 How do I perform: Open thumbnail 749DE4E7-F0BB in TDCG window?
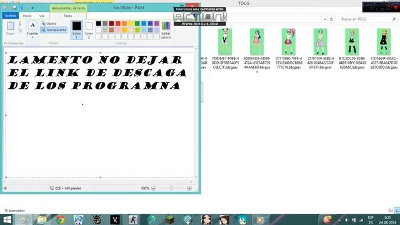[x=225, y=42]
